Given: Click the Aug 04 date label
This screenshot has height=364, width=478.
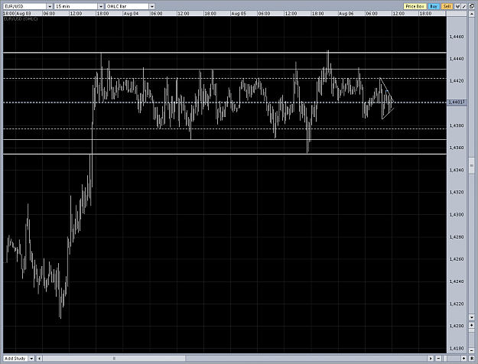Looking at the screenshot, I should [x=131, y=14].
